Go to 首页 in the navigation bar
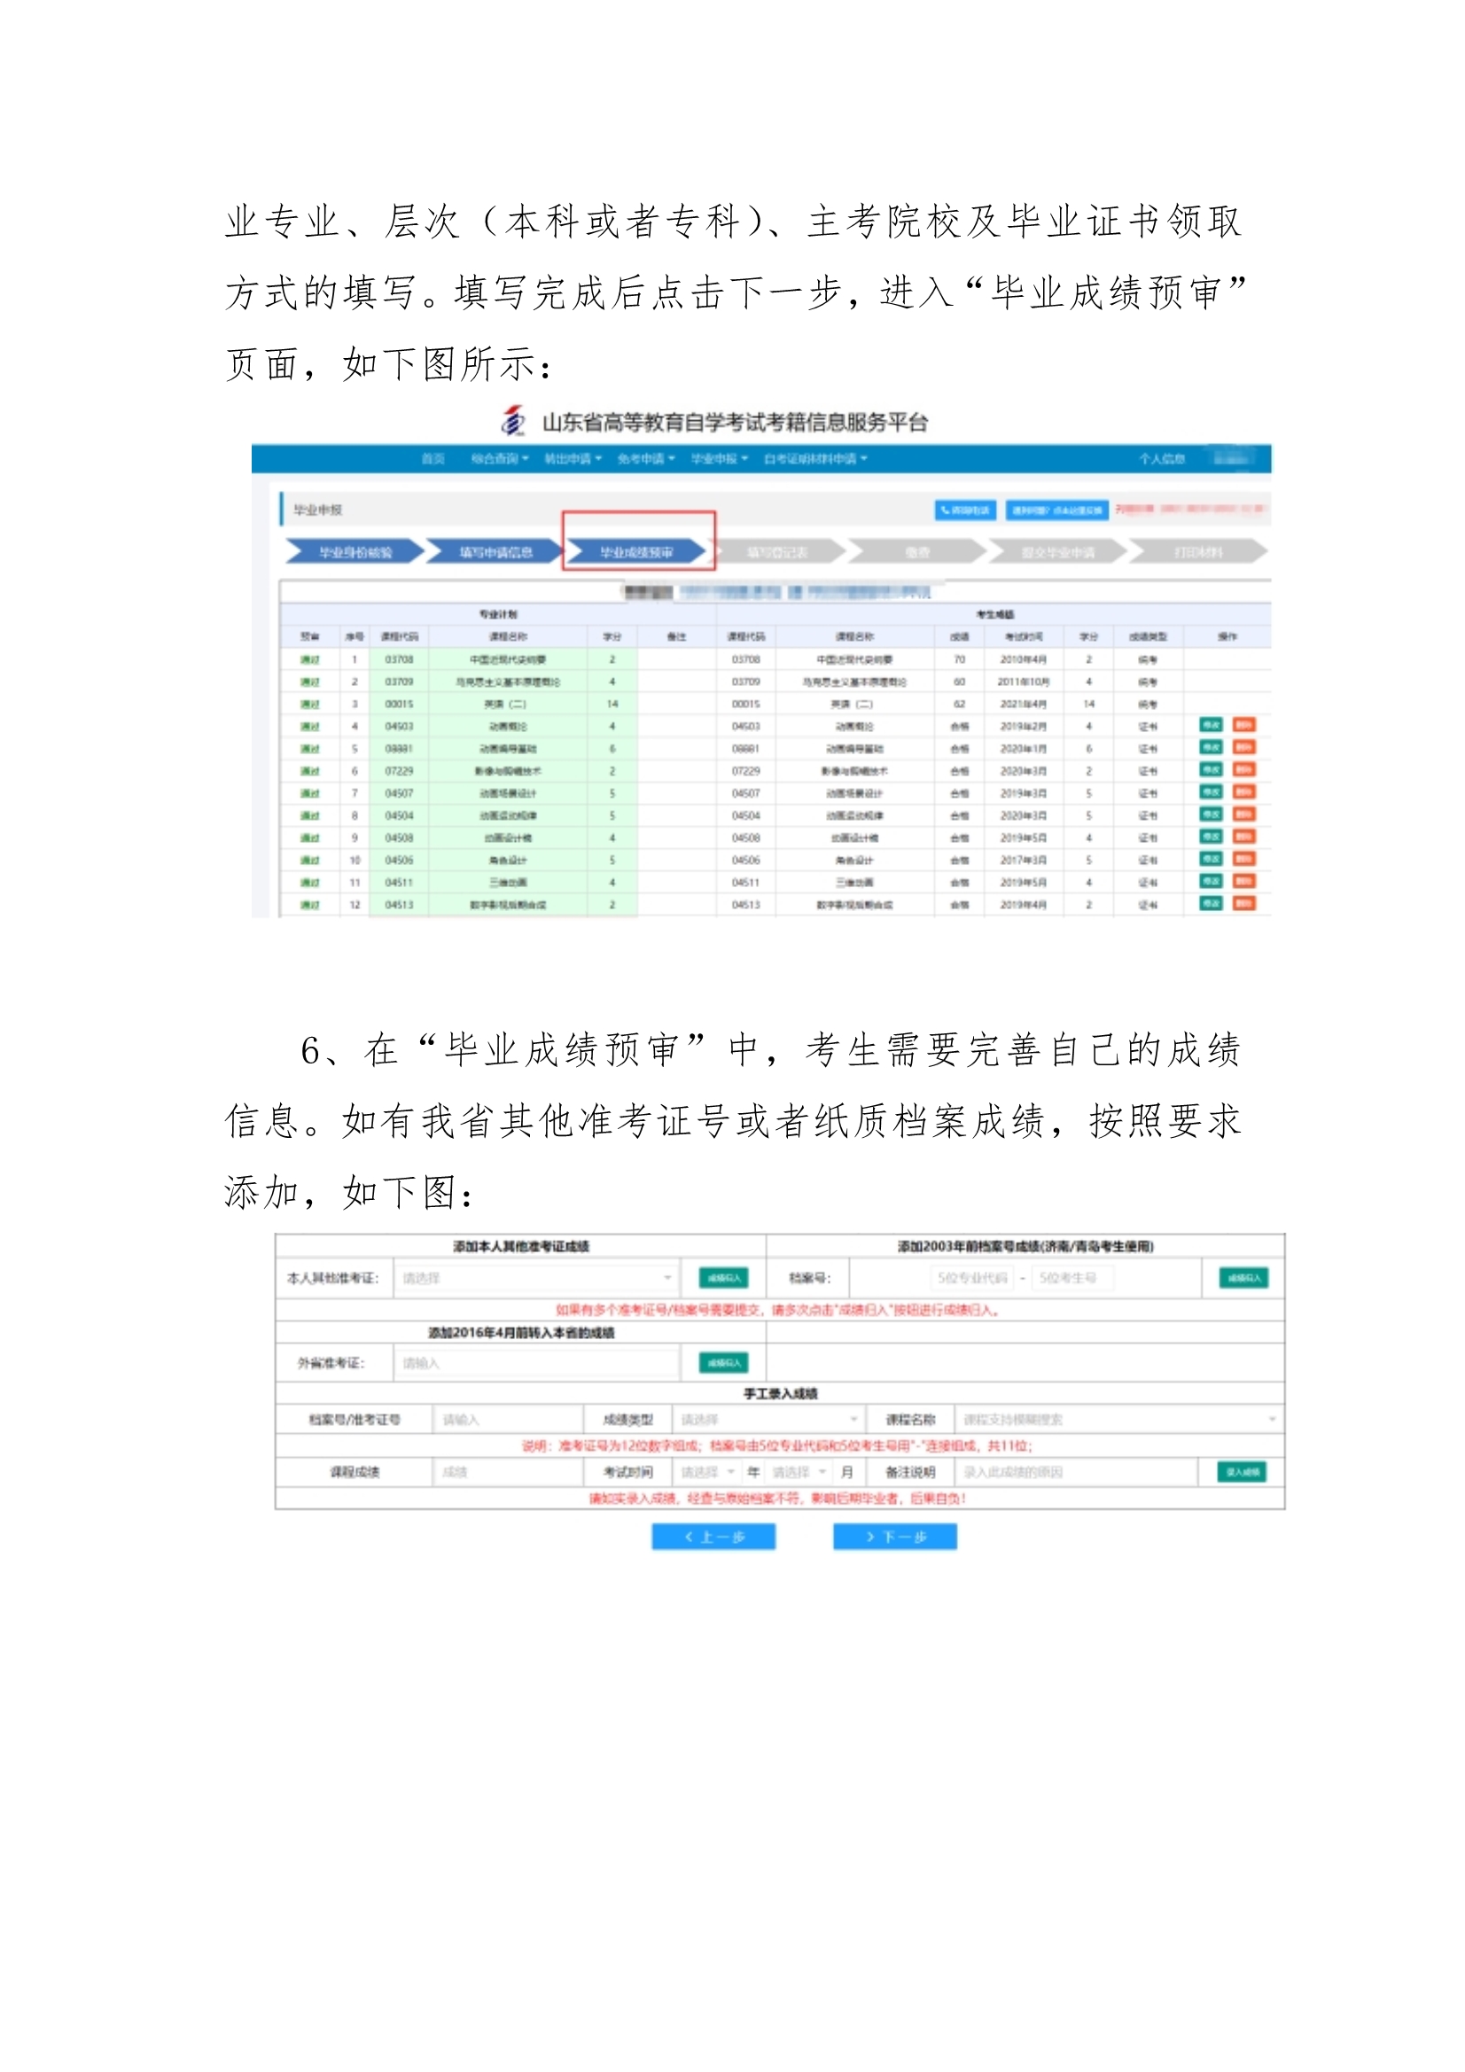 pyautogui.click(x=433, y=458)
